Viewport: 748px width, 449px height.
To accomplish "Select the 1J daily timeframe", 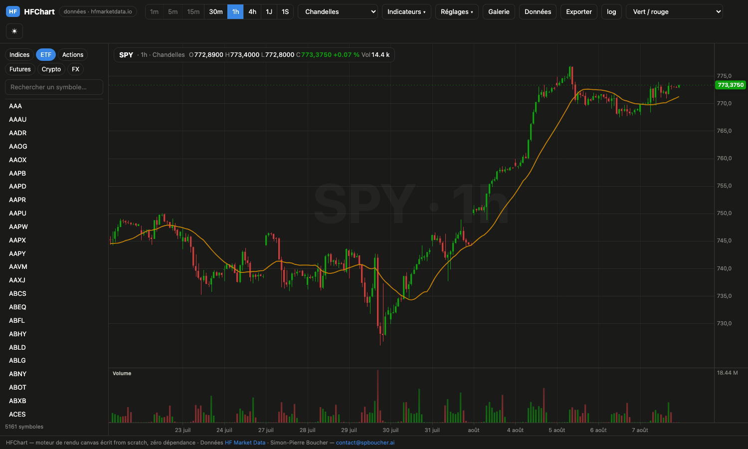I will pos(269,11).
